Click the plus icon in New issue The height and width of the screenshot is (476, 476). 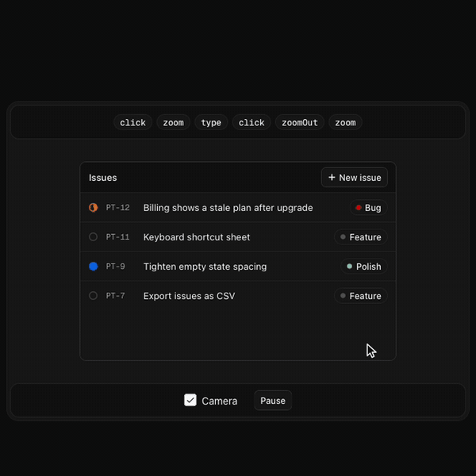tap(332, 177)
